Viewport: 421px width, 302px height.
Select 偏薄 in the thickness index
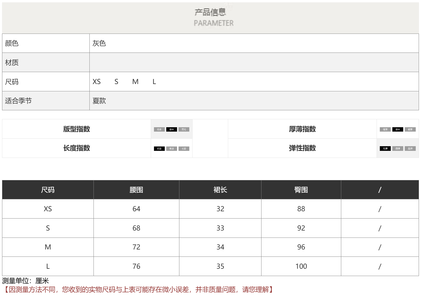[x=385, y=129]
